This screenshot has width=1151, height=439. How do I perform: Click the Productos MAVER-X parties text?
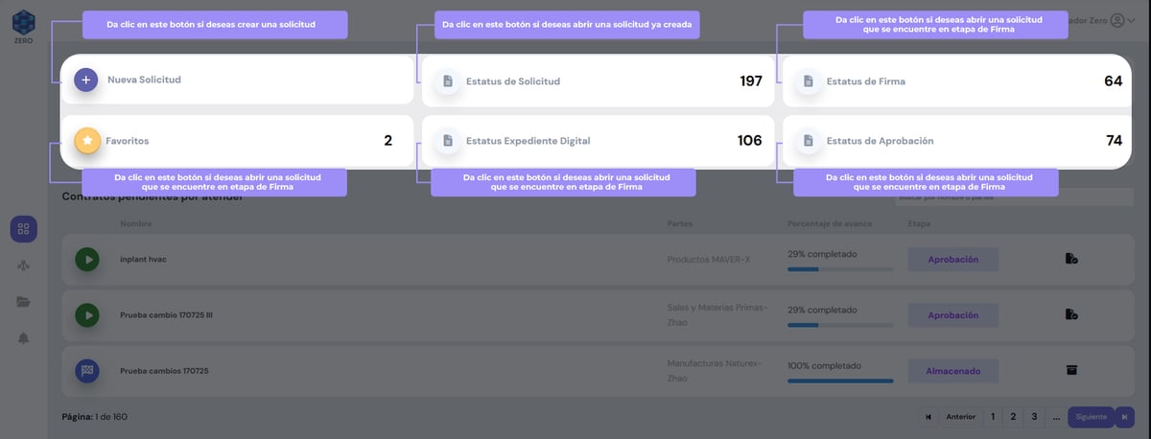click(x=709, y=260)
